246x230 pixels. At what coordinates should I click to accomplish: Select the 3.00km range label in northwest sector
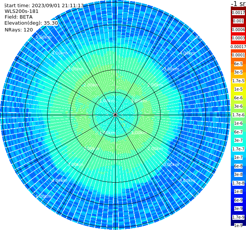click(x=75, y=69)
